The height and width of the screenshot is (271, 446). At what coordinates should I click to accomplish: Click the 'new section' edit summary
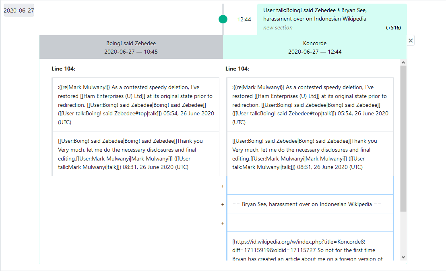tap(278, 28)
